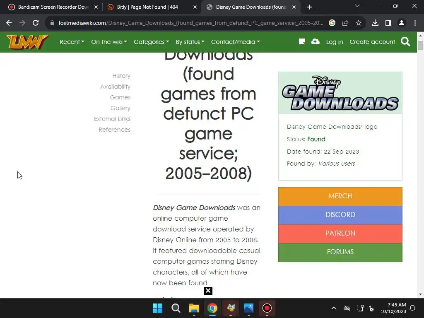The height and width of the screenshot is (318, 424).
Task: Jump to External Links section
Action: coord(112,119)
